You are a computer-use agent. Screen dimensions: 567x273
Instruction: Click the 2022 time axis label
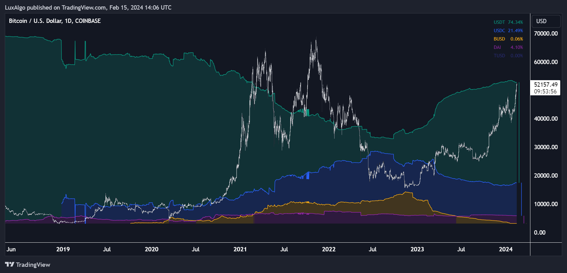[329, 249]
